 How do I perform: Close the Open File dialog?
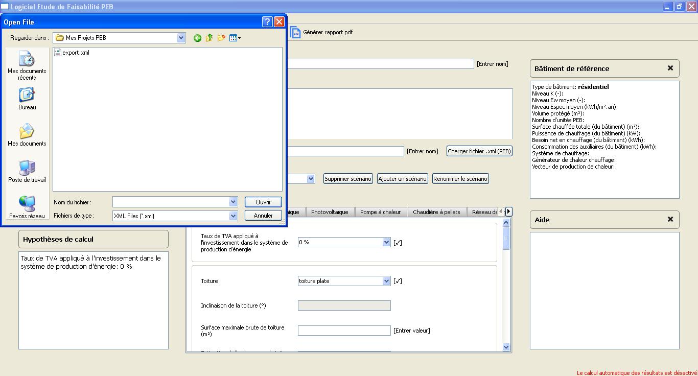point(279,21)
